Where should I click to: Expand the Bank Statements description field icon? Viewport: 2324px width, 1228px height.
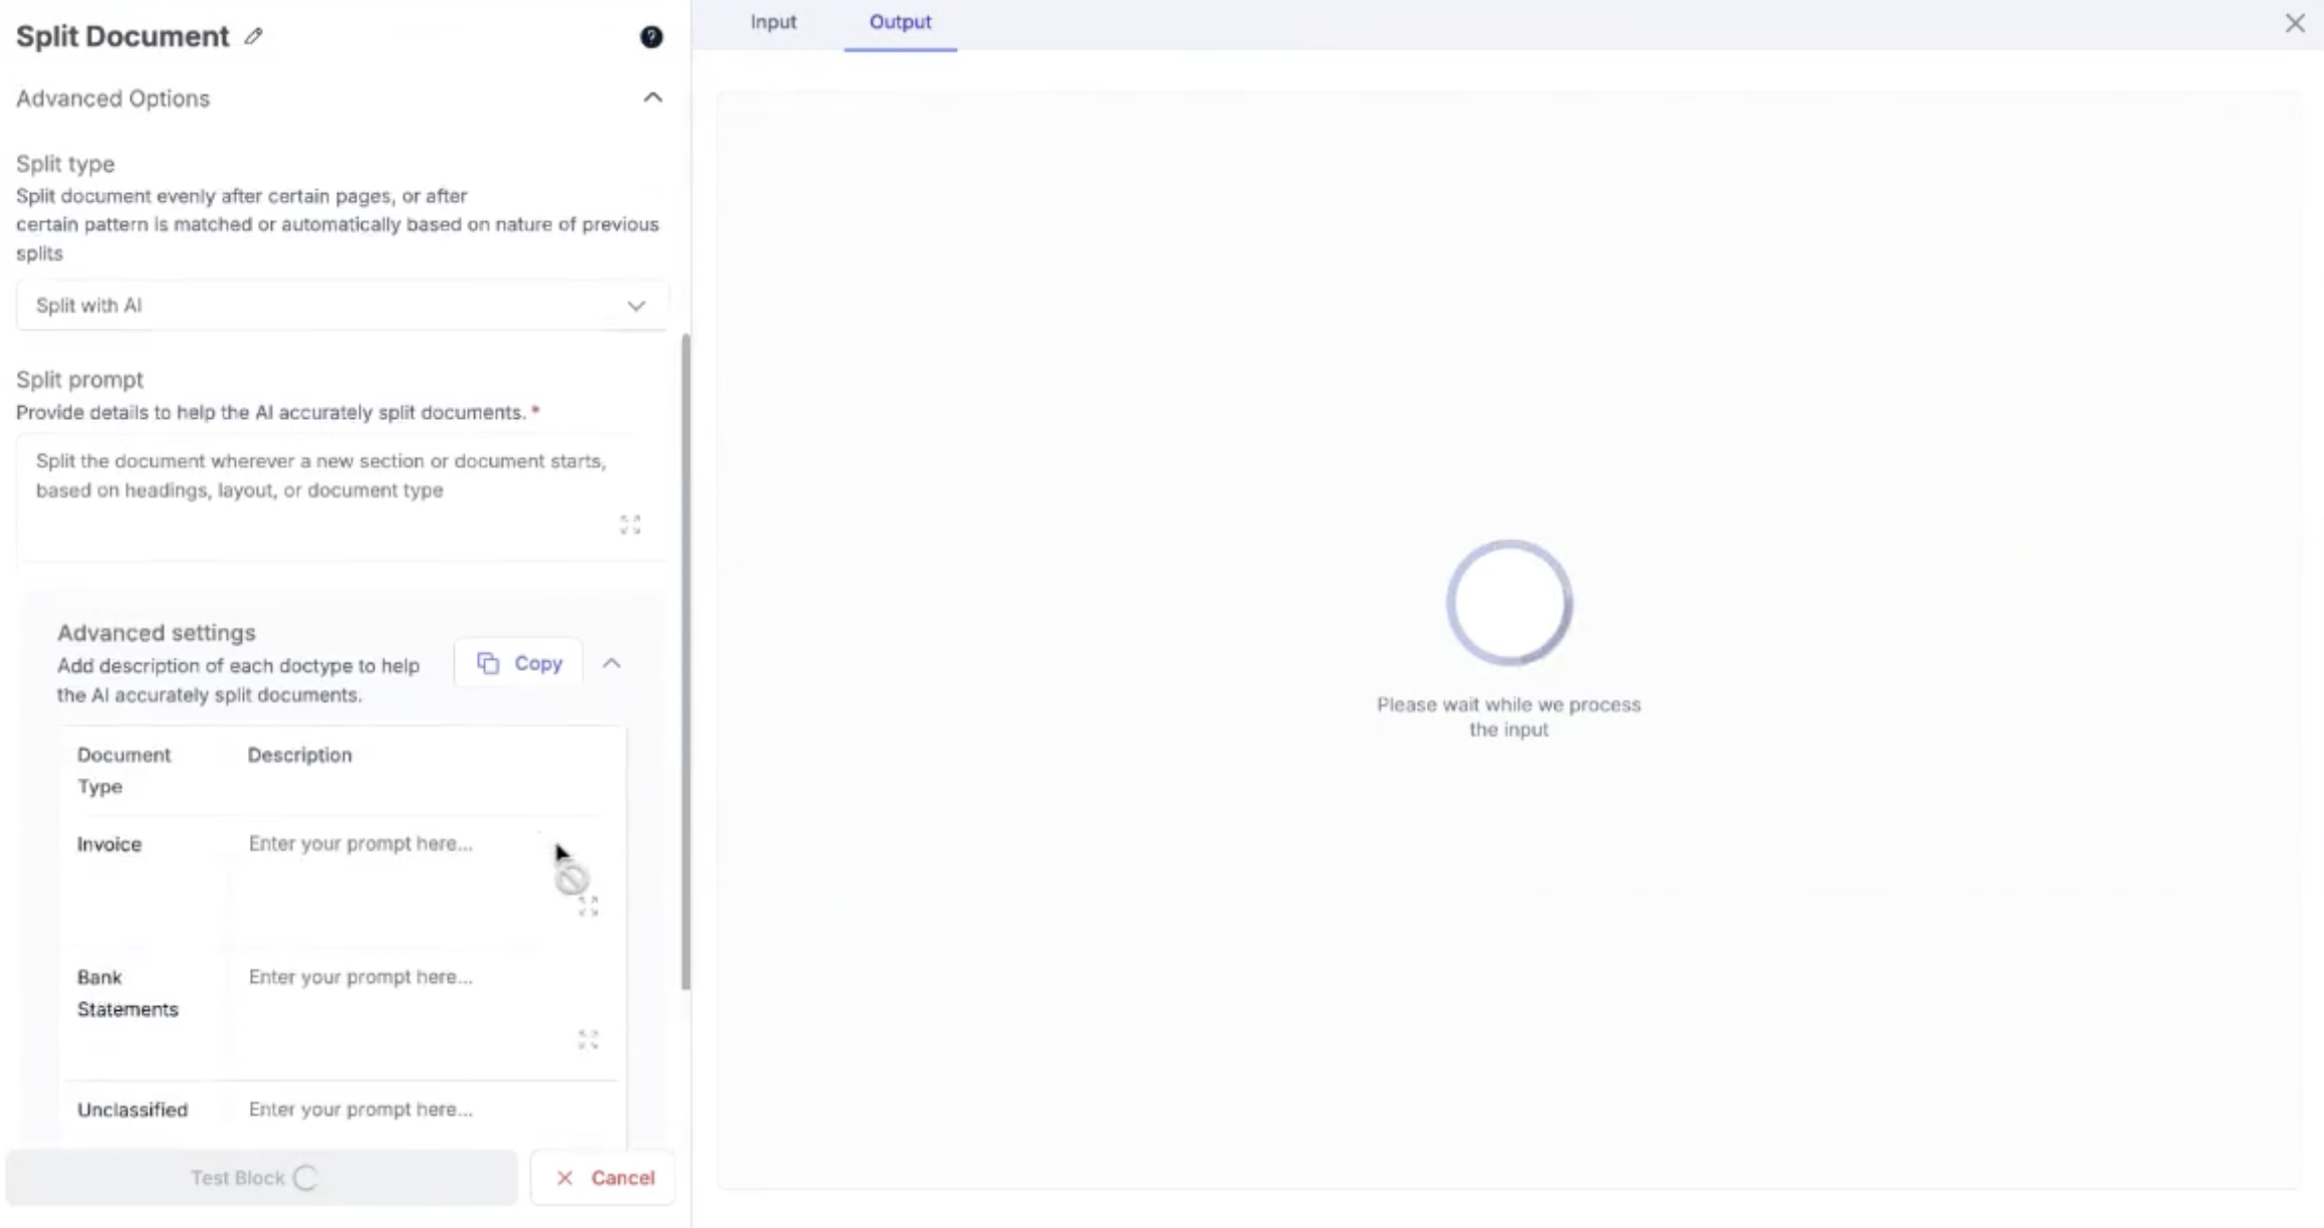(x=588, y=1040)
